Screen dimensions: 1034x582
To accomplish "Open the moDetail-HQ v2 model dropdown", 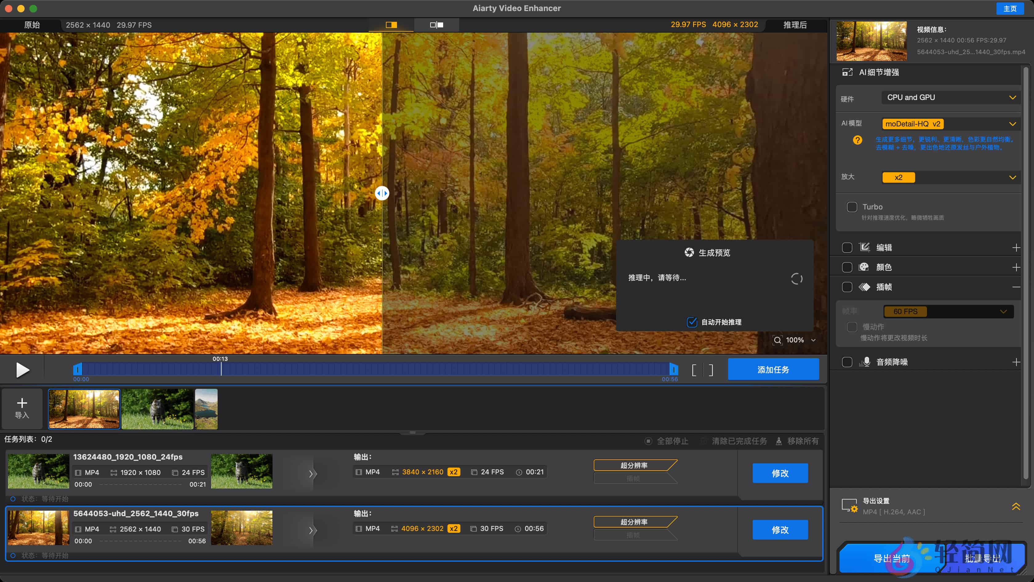I will click(950, 124).
